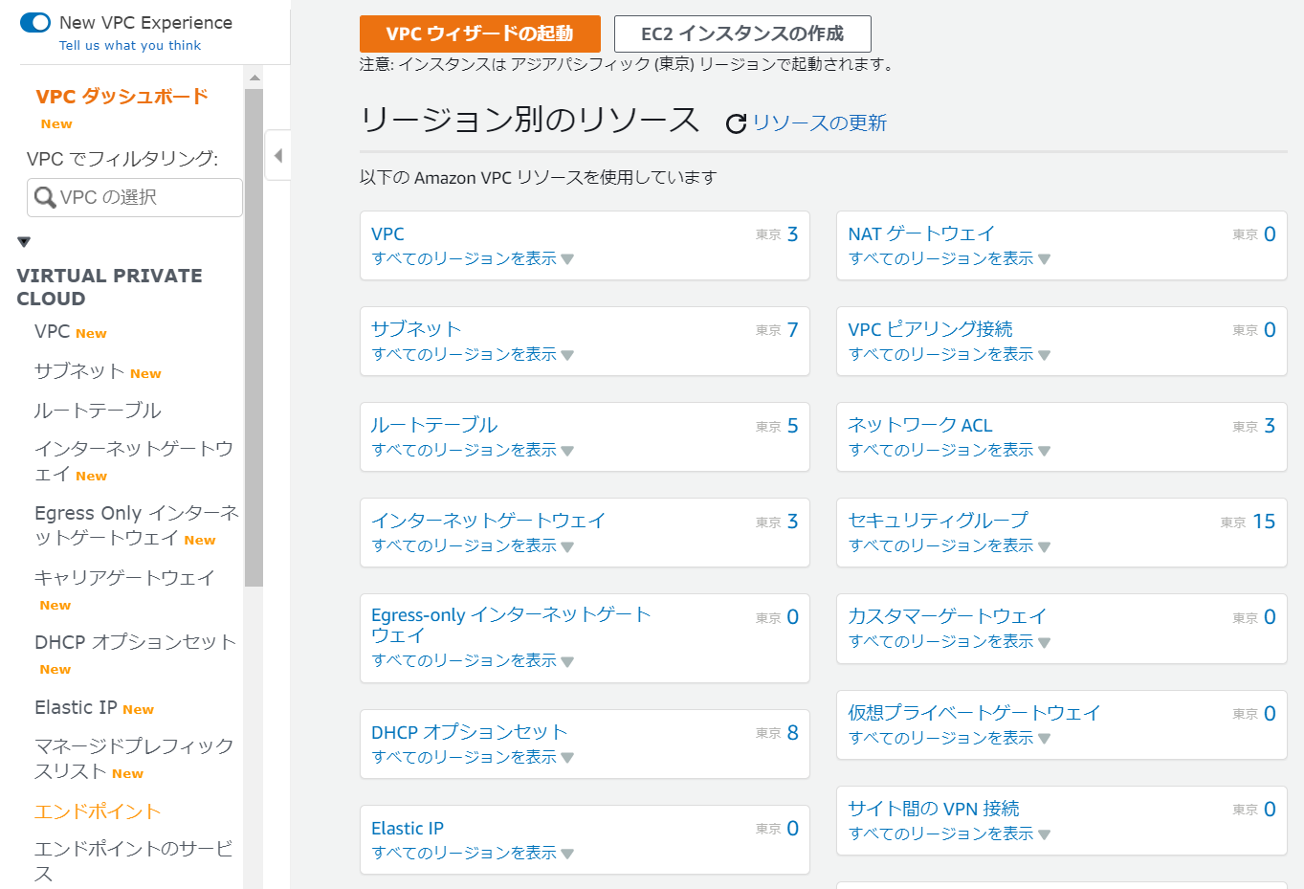Viewport: 1304px width, 889px height.
Task: Launch the VPC ウィザードの起動 button
Action: [480, 33]
